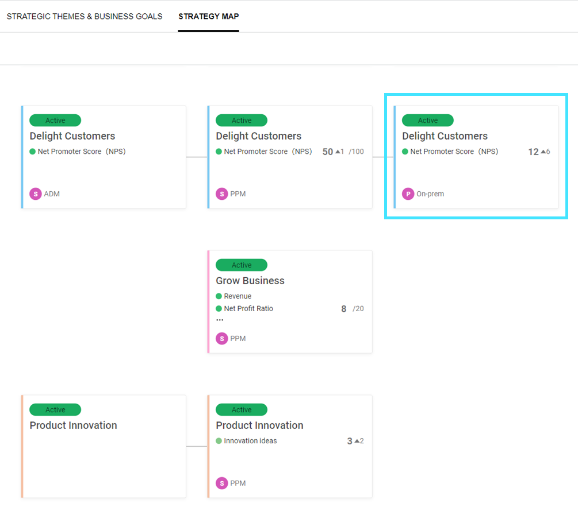
Task: Click Active badge on Grow Business card
Action: pyautogui.click(x=242, y=265)
